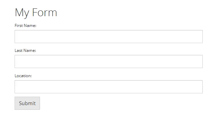This screenshot has height=126, width=218.
Task: Send the form using the Submit control
Action: point(27,103)
